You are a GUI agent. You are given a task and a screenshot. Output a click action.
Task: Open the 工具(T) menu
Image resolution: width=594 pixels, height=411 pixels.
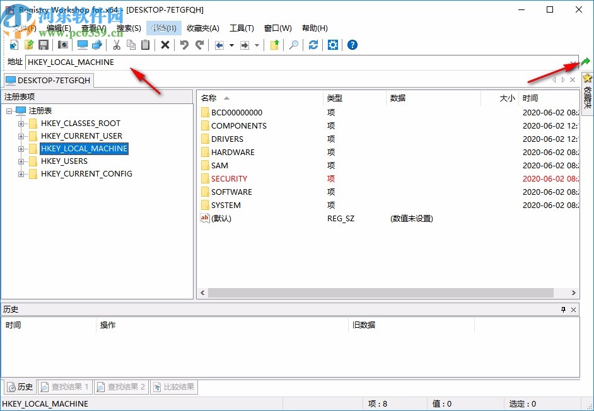point(242,28)
